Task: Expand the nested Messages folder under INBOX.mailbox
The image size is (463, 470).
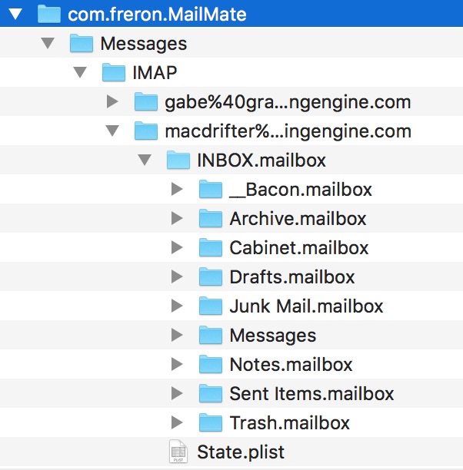Action: coord(177,335)
